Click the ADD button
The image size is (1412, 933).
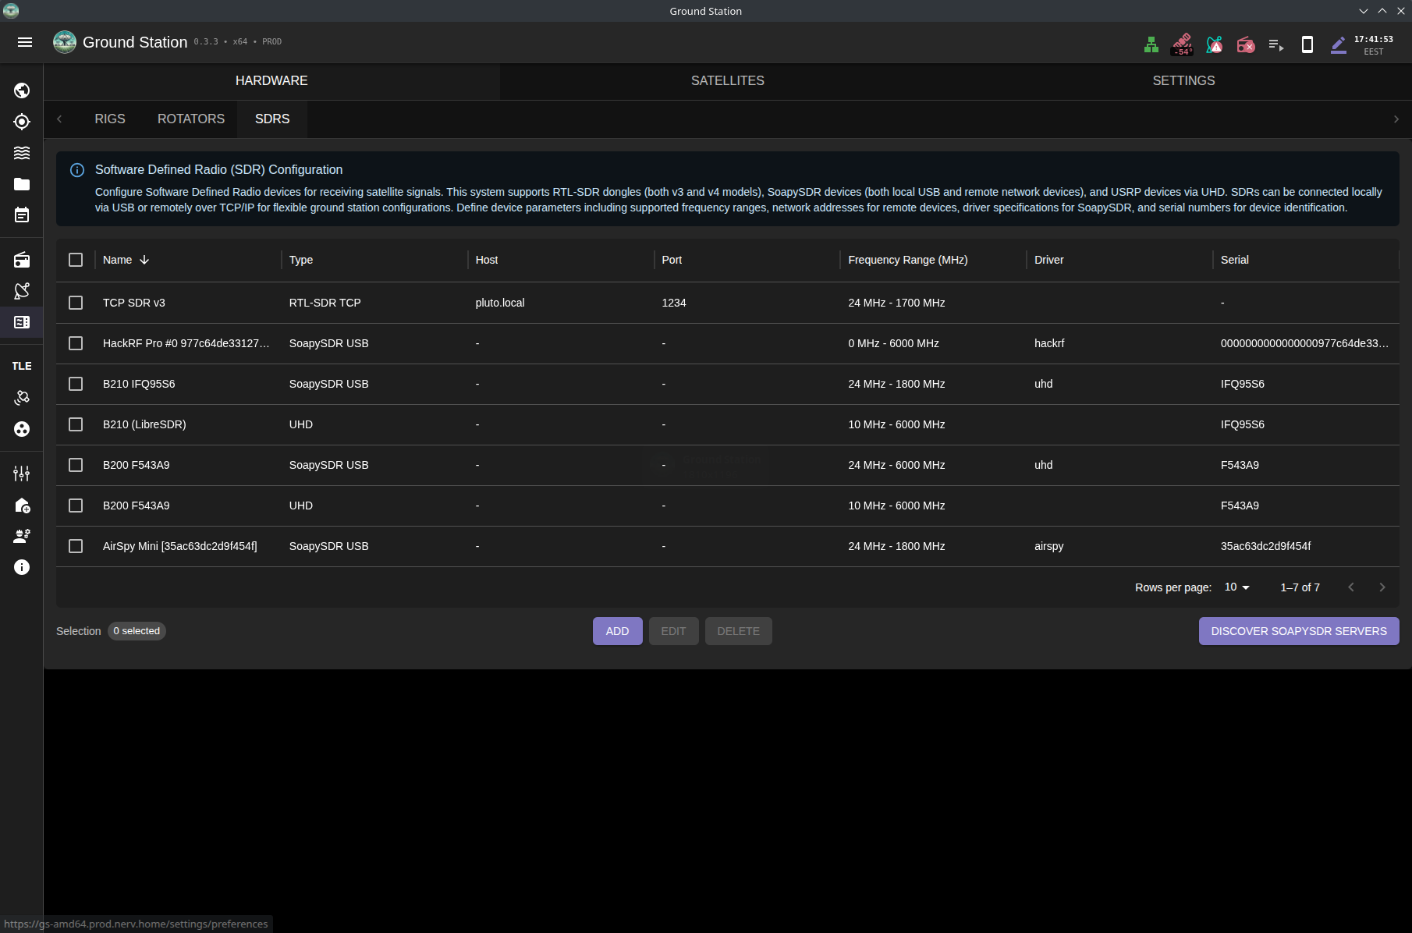(617, 631)
